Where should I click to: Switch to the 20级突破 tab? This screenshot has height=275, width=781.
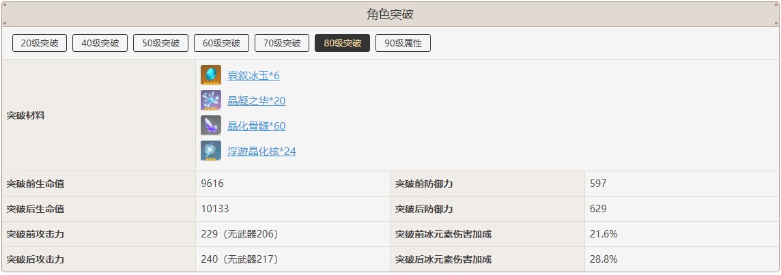tap(40, 44)
